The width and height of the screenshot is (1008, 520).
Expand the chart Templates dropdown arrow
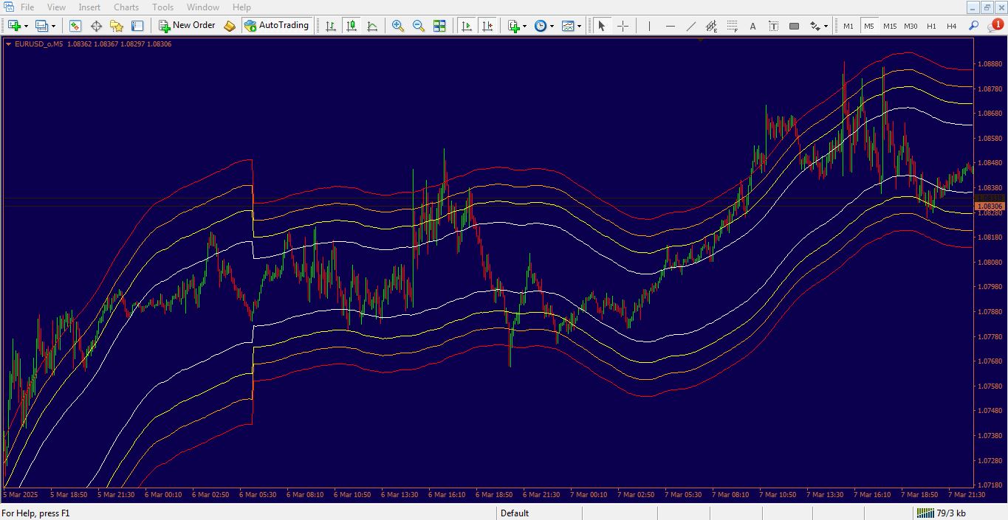click(x=579, y=27)
